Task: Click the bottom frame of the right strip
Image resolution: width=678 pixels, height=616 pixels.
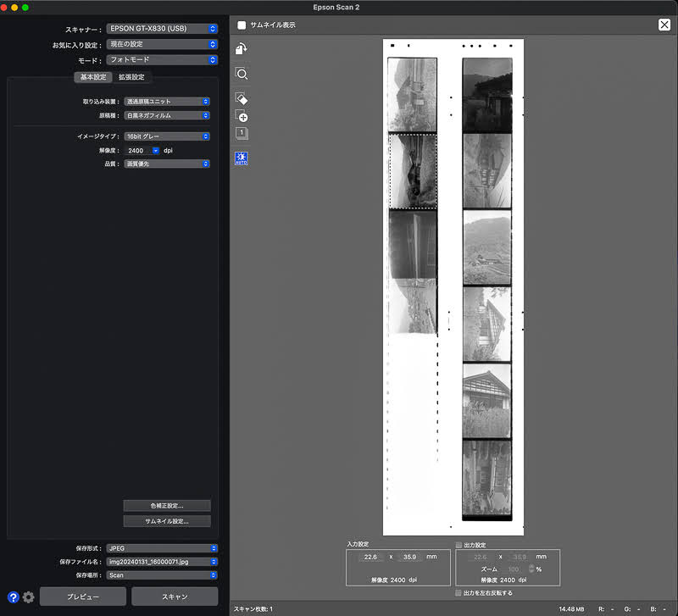Action: (x=486, y=478)
